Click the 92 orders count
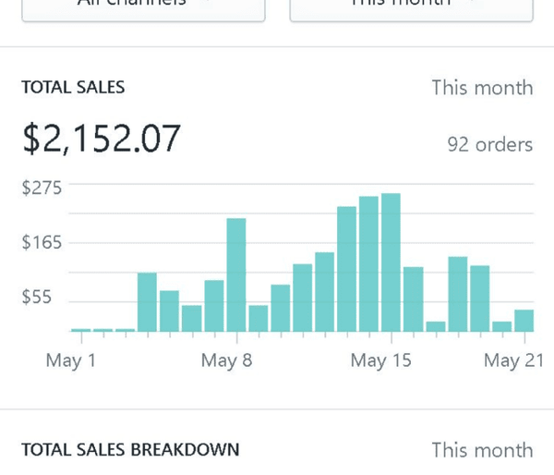This screenshot has width=554, height=475. [x=489, y=145]
